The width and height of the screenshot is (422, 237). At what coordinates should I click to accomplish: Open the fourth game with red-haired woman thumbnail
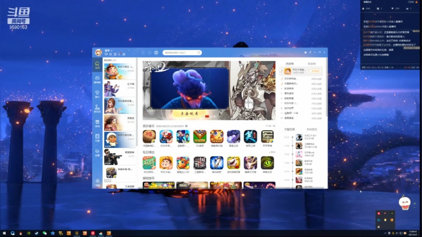pos(120,123)
